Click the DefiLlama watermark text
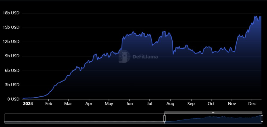Viewport: 267px width, 127px height. [x=145, y=57]
